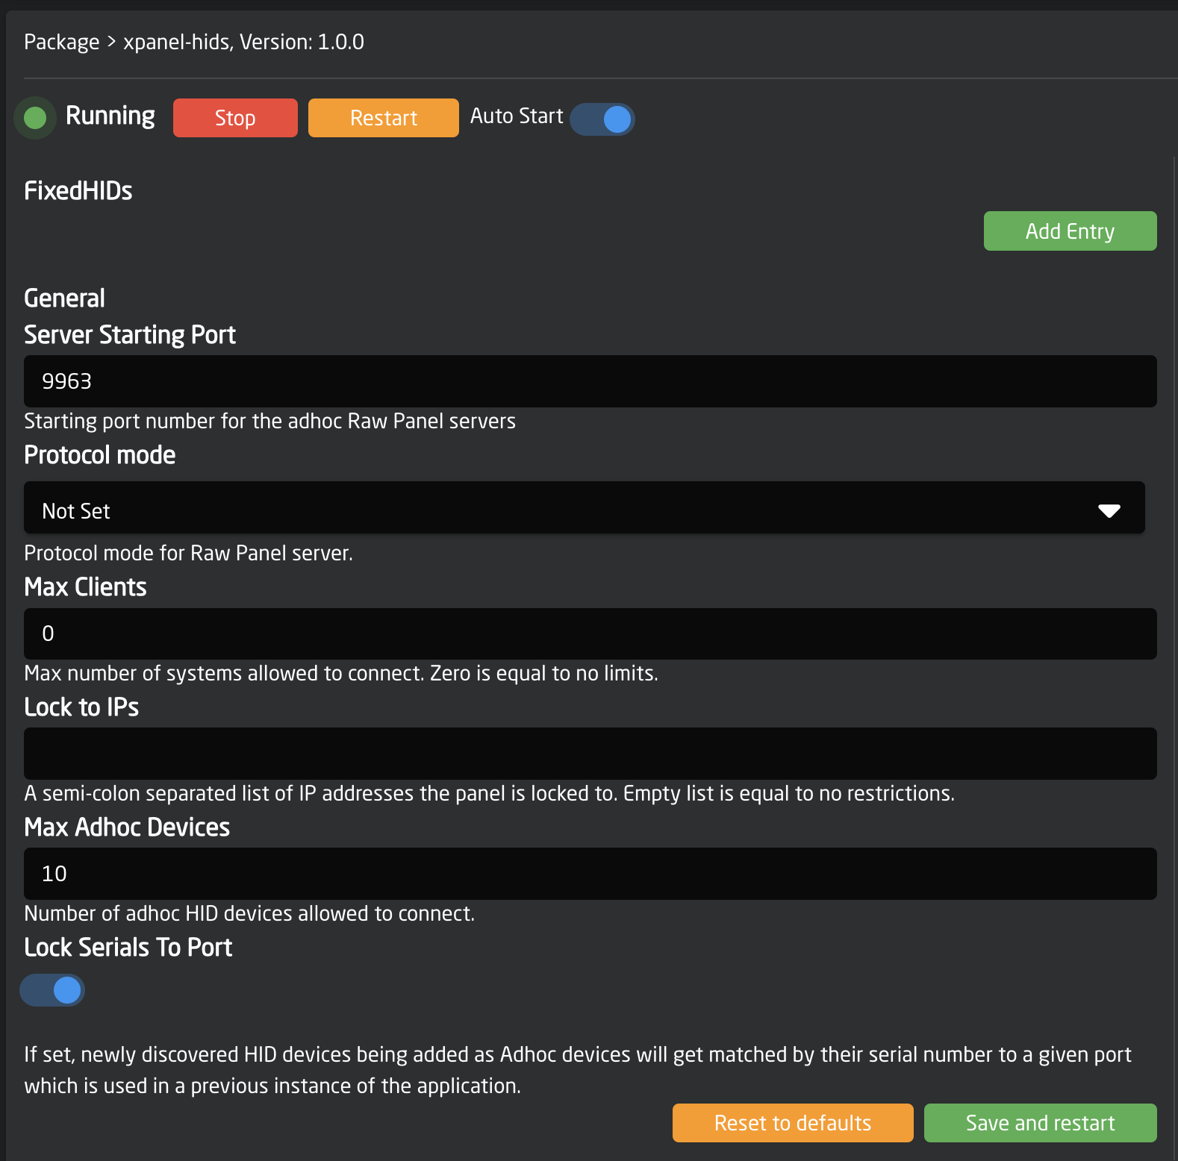The height and width of the screenshot is (1161, 1178).
Task: Stop the xpanel-hids service
Action: [x=235, y=118]
